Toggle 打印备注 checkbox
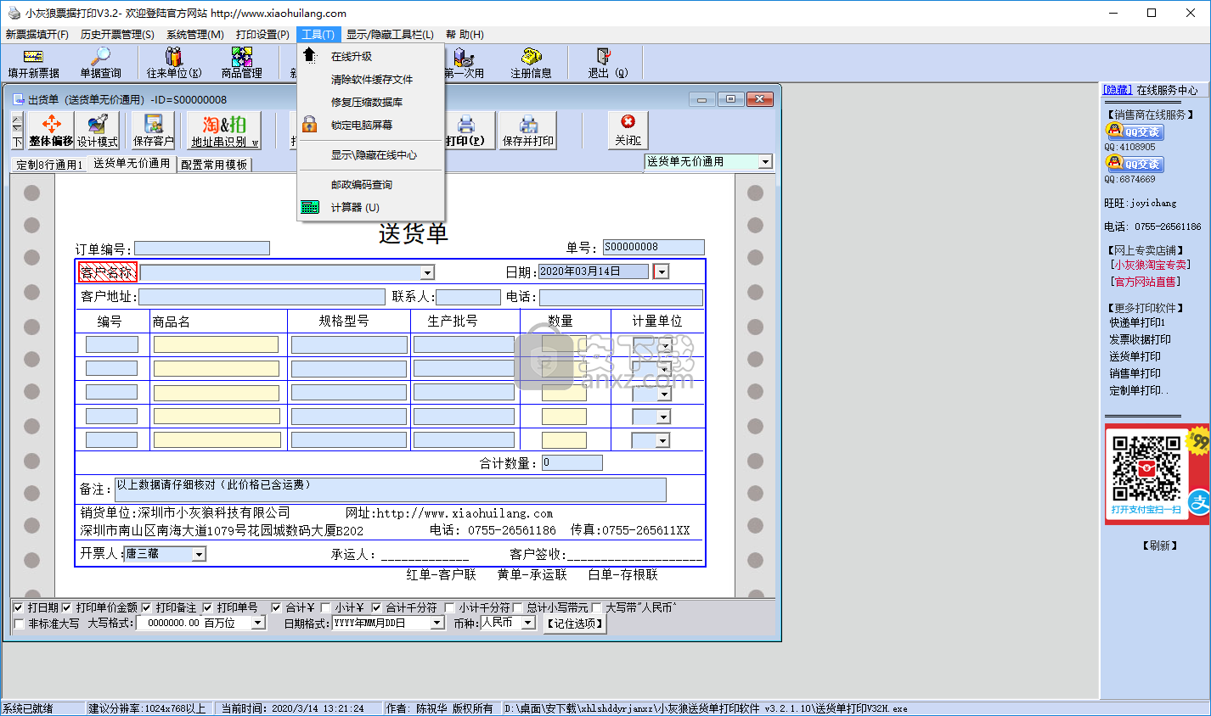Viewport: 1211px width, 716px height. 147,607
